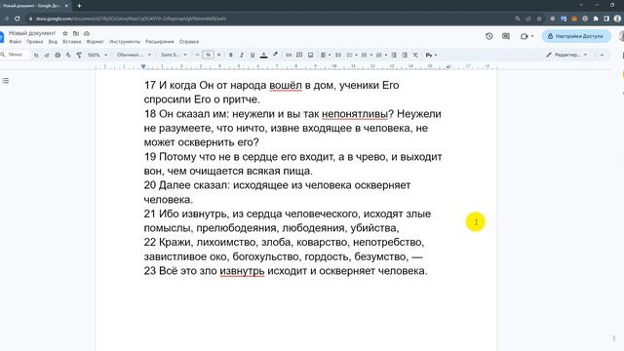Screen dimensions: 624x351
Task: Click the font size field showing 16
Action: click(208, 55)
